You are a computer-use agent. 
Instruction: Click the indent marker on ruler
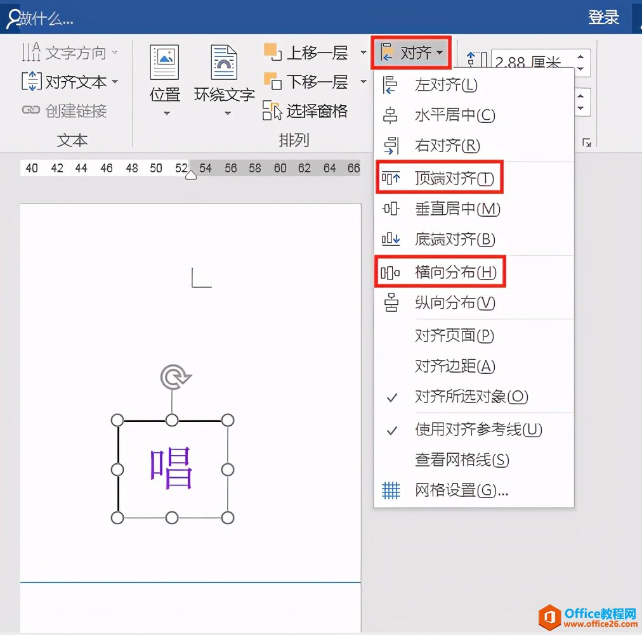click(x=191, y=176)
